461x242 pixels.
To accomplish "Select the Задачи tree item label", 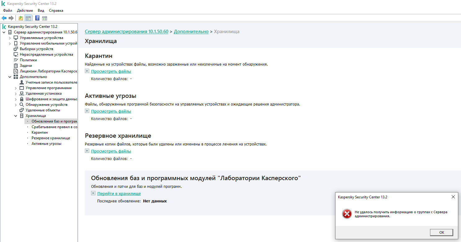I will pos(26,66).
